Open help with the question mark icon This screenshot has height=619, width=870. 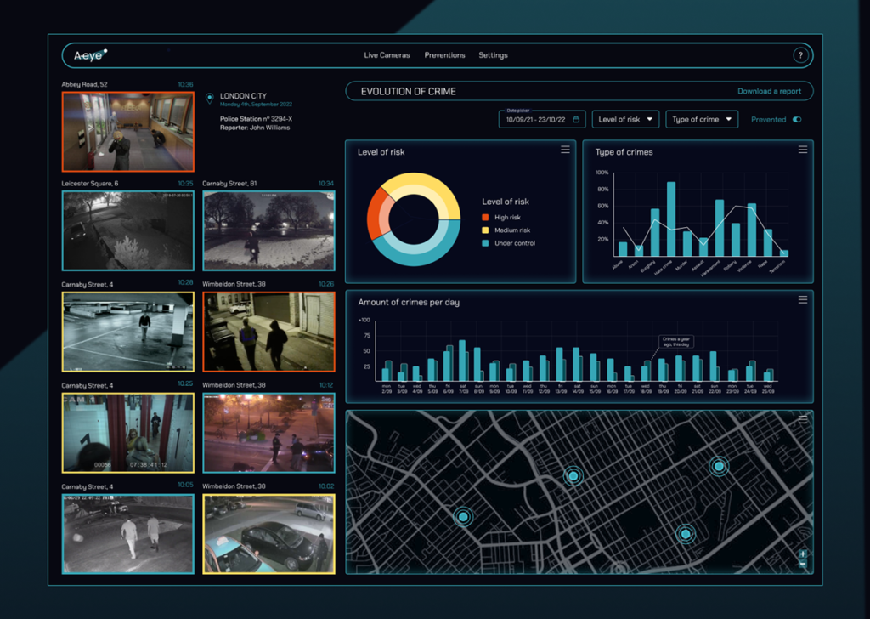[800, 55]
